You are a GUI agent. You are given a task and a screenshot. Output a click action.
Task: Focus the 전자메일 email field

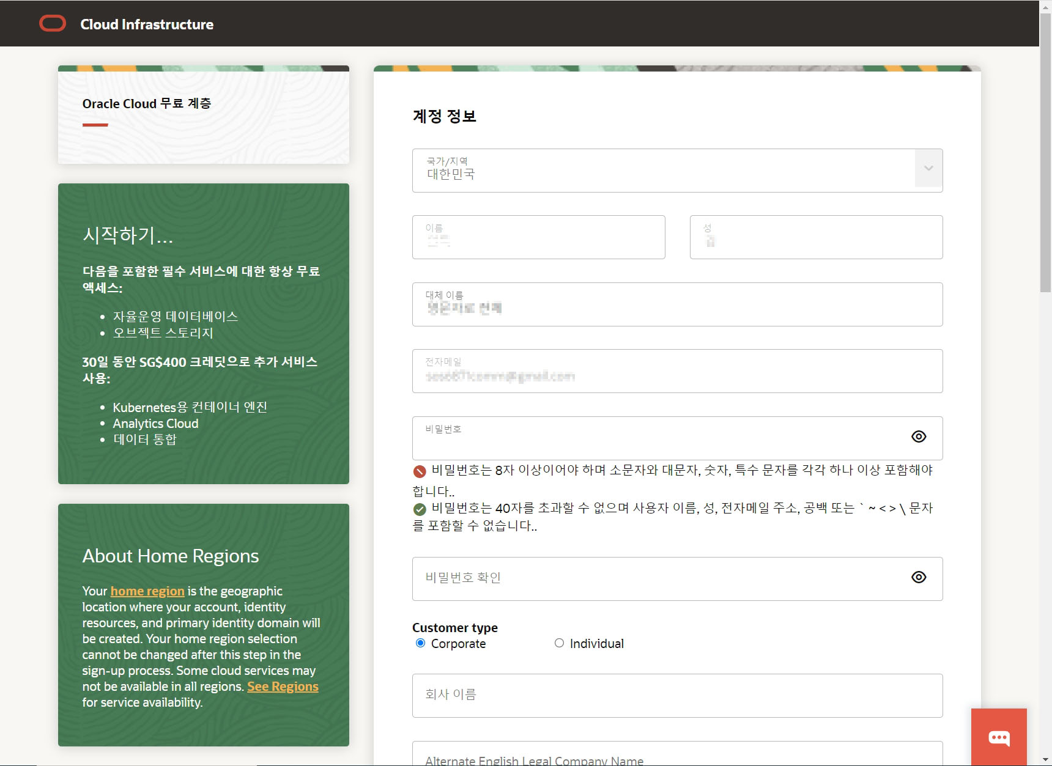point(678,371)
